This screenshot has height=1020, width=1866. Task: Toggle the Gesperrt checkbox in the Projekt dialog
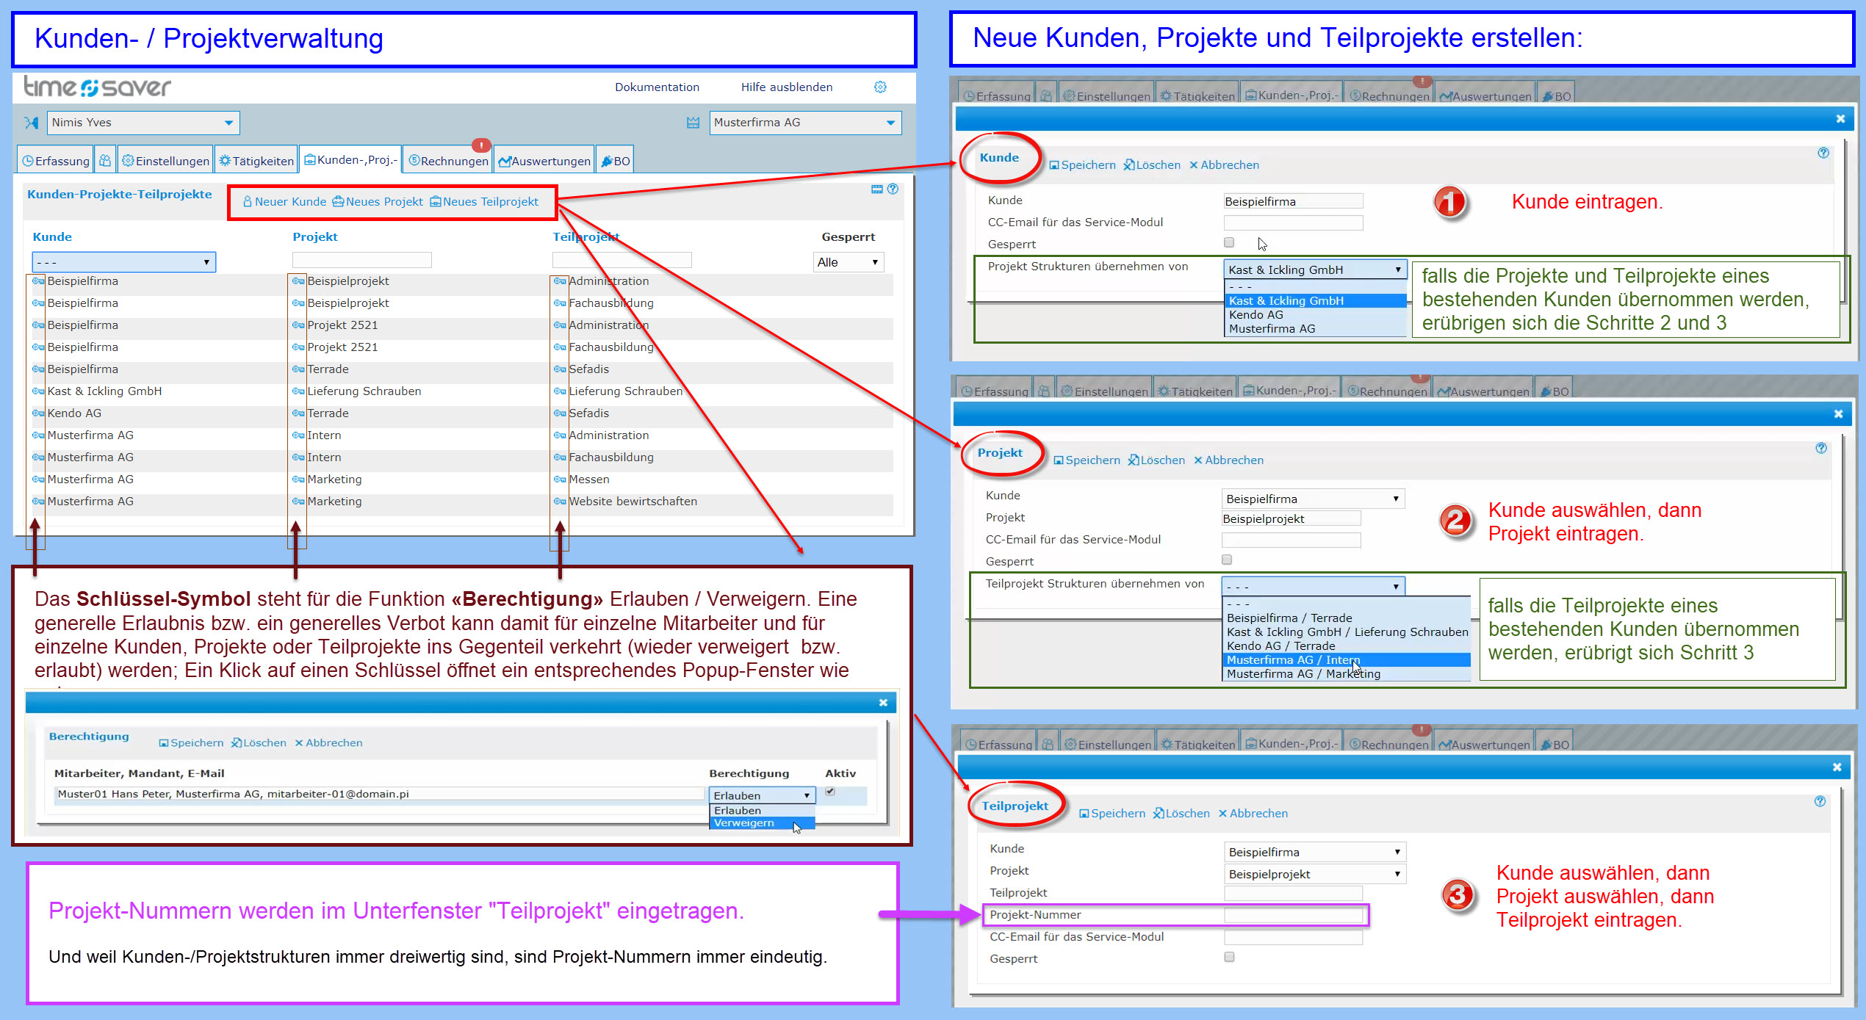click(x=1227, y=560)
